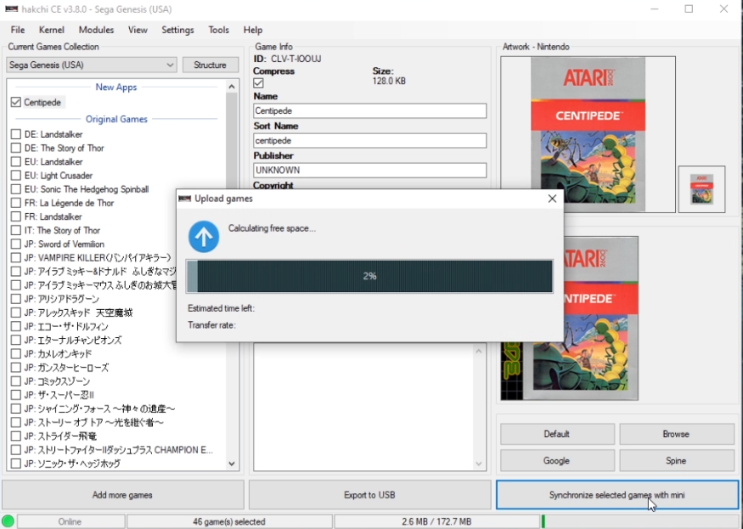Click the New Apps group header

point(116,87)
